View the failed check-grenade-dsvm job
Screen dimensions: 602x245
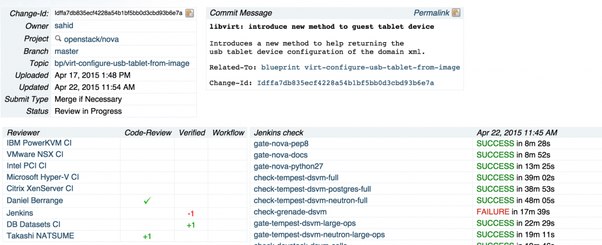[x=290, y=212]
